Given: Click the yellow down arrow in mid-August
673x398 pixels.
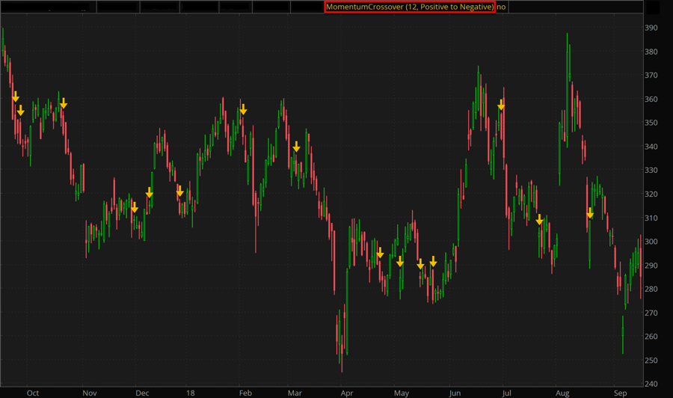Looking at the screenshot, I should [x=590, y=213].
